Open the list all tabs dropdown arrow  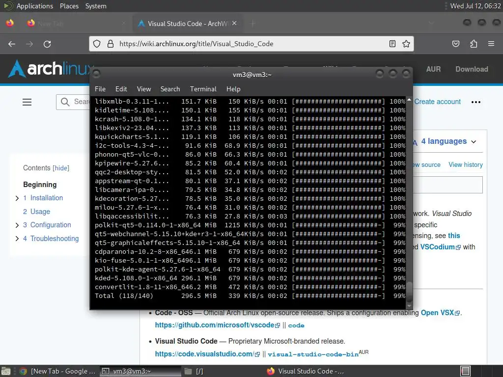(431, 24)
